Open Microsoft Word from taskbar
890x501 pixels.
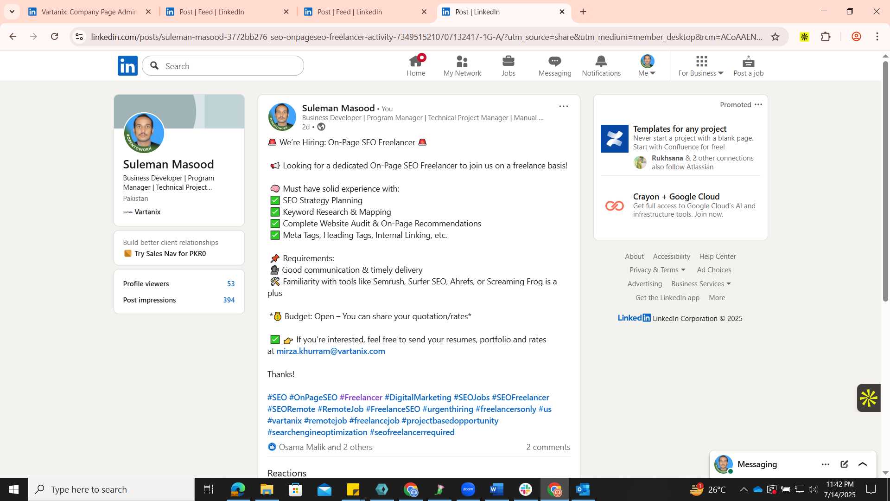(x=496, y=489)
